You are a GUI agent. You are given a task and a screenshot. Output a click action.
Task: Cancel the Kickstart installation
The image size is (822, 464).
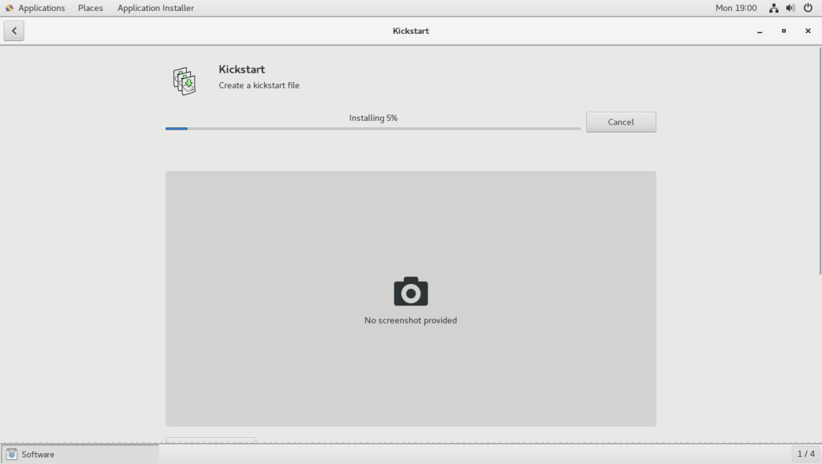[x=621, y=122]
